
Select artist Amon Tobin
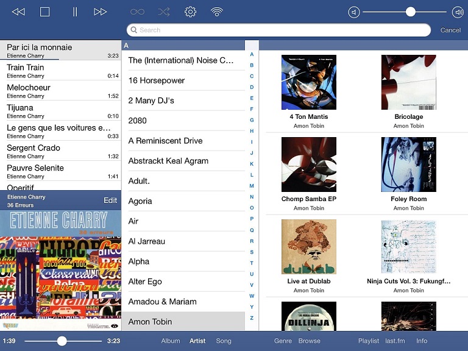pyautogui.click(x=183, y=322)
